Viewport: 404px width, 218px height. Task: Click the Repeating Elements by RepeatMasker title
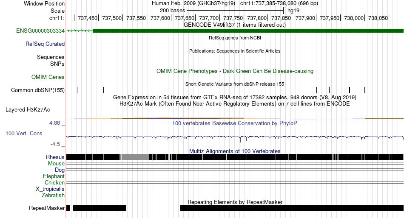tap(235, 202)
